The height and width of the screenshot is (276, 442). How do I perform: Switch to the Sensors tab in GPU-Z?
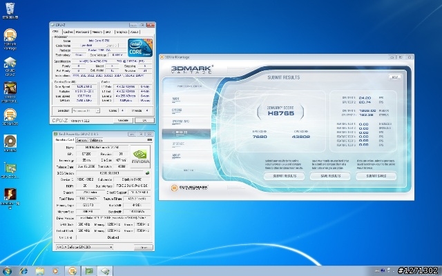pos(81,140)
